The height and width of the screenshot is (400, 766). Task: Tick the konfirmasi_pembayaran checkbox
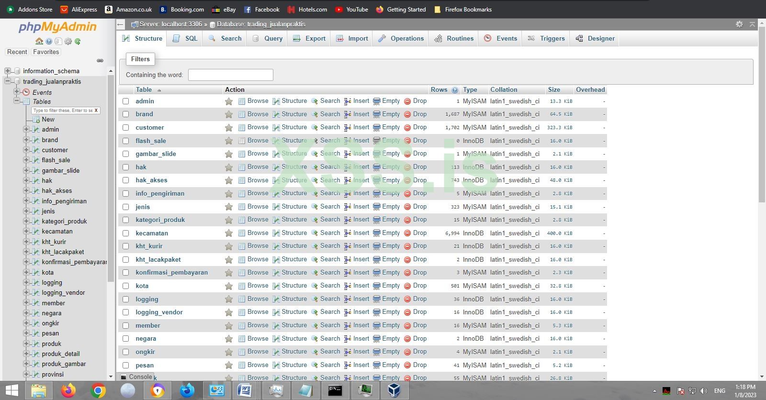(125, 273)
